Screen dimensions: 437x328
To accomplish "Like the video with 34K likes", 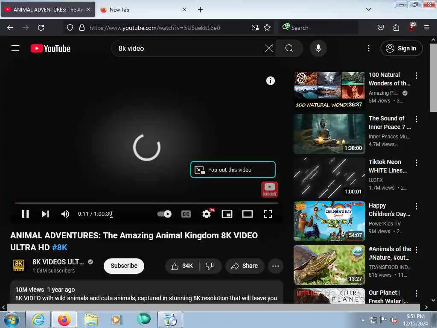I will (x=182, y=266).
